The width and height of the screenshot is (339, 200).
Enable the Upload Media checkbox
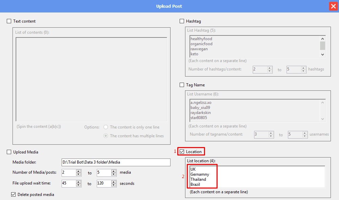point(9,152)
